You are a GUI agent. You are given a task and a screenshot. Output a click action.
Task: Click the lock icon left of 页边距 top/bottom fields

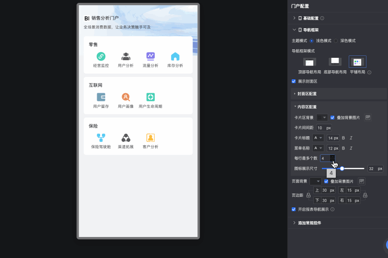pos(308,195)
